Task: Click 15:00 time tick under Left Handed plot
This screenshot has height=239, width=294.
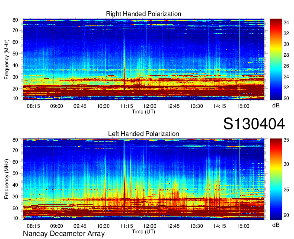Action: coord(243,226)
